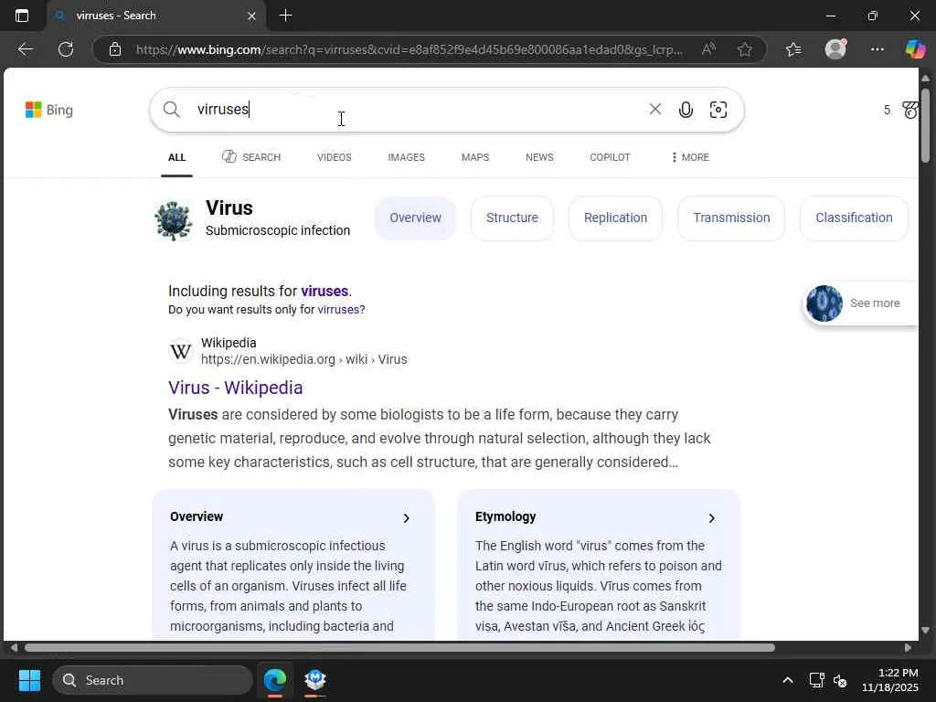Clear the Bing search box
936x702 pixels.
pyautogui.click(x=654, y=109)
